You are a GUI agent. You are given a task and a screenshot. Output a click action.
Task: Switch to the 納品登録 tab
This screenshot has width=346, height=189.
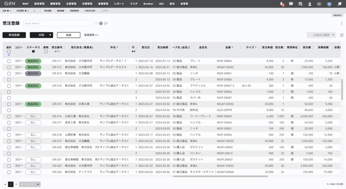61,10
